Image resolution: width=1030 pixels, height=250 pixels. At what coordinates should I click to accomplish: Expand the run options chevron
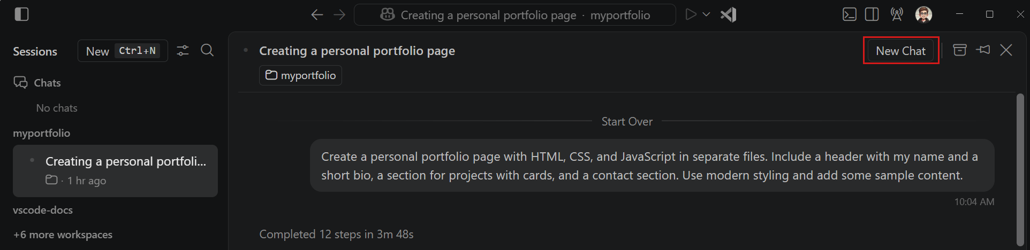pyautogui.click(x=706, y=14)
